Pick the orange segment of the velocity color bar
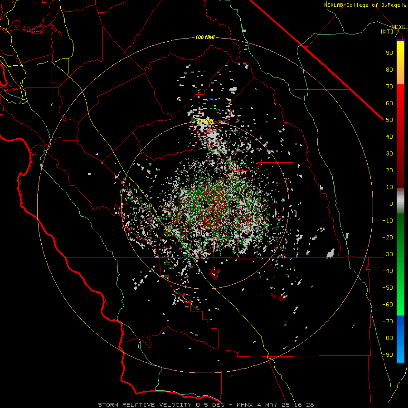The width and height of the screenshot is (408, 408). 400,75
